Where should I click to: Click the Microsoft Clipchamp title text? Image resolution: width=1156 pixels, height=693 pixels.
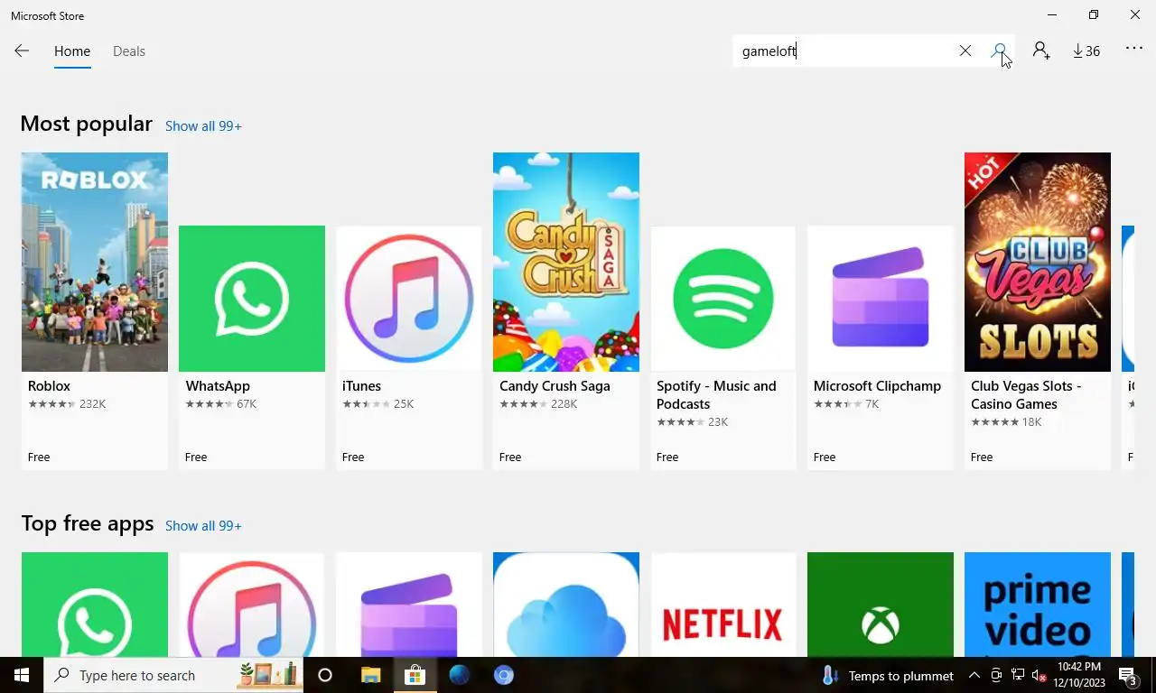point(877,386)
